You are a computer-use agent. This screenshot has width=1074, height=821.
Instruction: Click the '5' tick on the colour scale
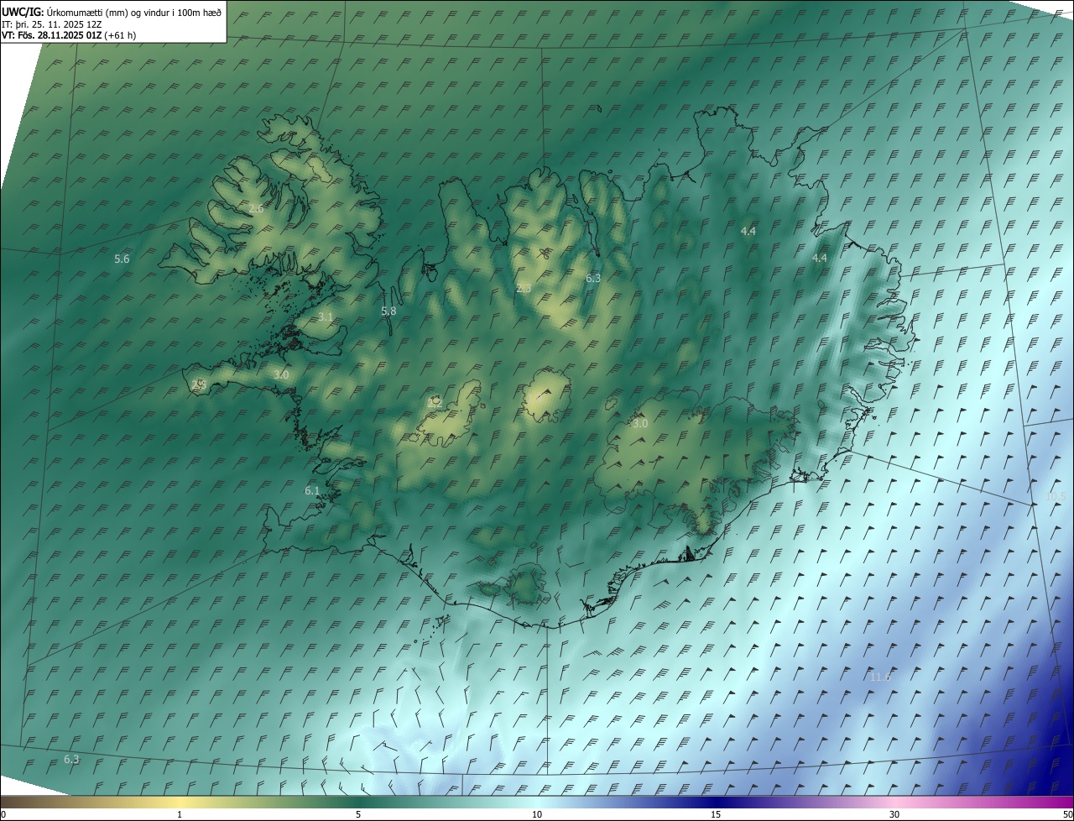click(x=358, y=814)
